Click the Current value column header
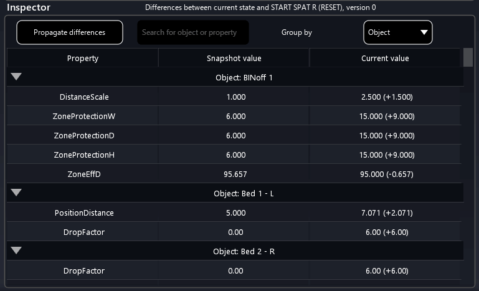This screenshot has height=291, width=479. [x=385, y=59]
